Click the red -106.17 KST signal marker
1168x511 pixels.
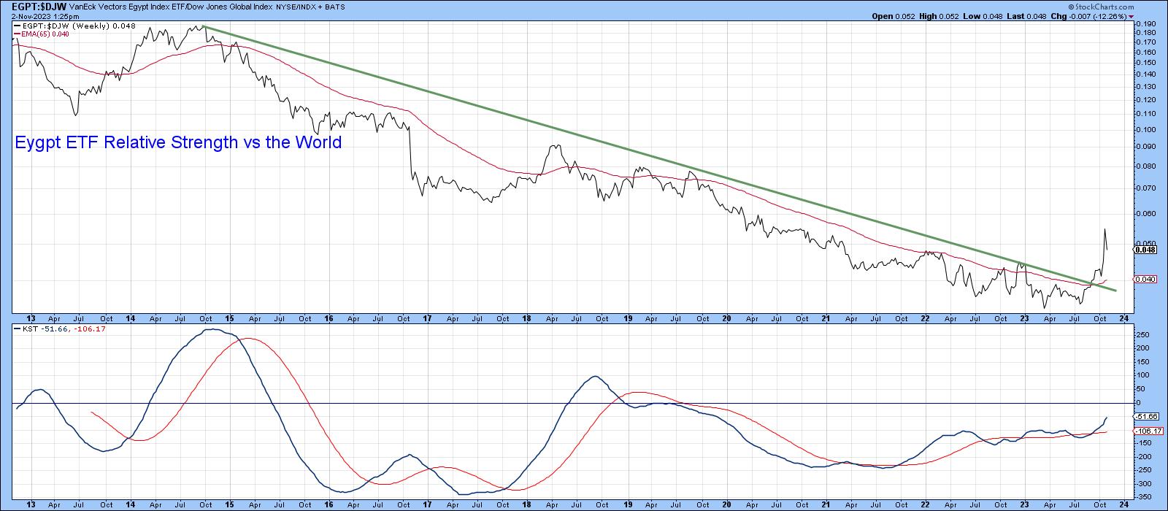pos(1145,431)
